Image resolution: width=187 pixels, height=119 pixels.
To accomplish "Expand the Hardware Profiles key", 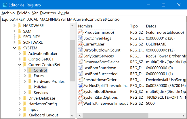I will (x=25, y=82).
